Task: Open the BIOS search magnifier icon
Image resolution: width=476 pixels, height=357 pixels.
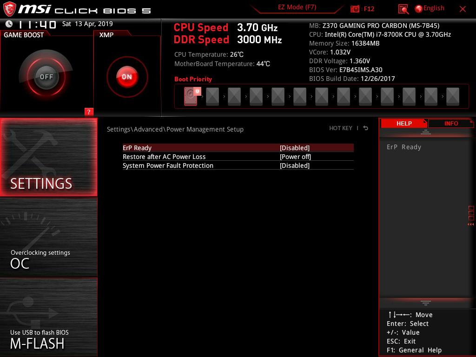Action: click(x=403, y=9)
